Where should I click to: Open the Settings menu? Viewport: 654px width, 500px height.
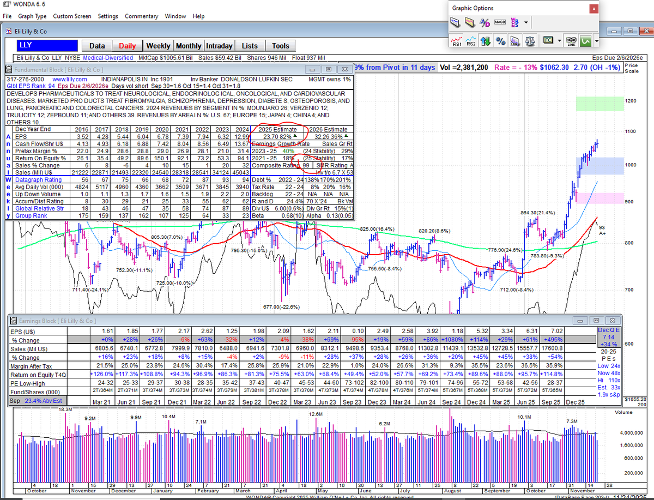108,16
